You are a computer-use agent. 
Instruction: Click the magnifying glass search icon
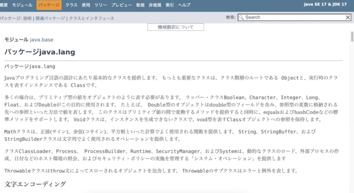(x=242, y=17)
